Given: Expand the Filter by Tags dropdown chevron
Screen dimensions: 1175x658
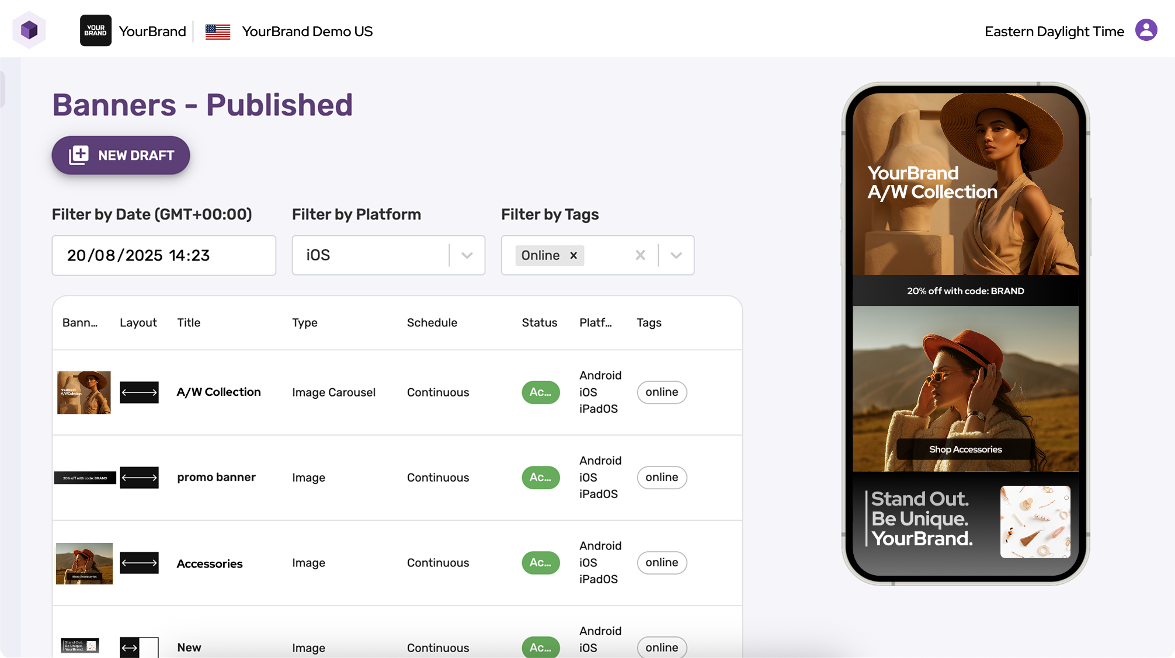Looking at the screenshot, I should pyautogui.click(x=676, y=255).
